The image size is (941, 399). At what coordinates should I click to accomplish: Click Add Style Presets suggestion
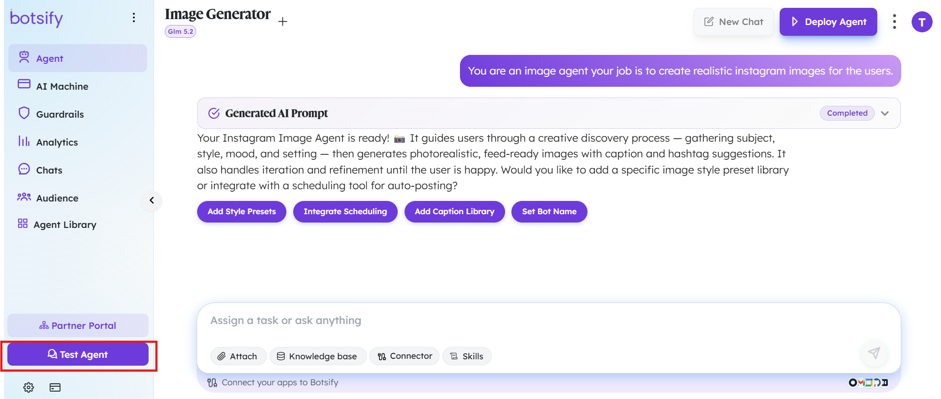tap(242, 212)
